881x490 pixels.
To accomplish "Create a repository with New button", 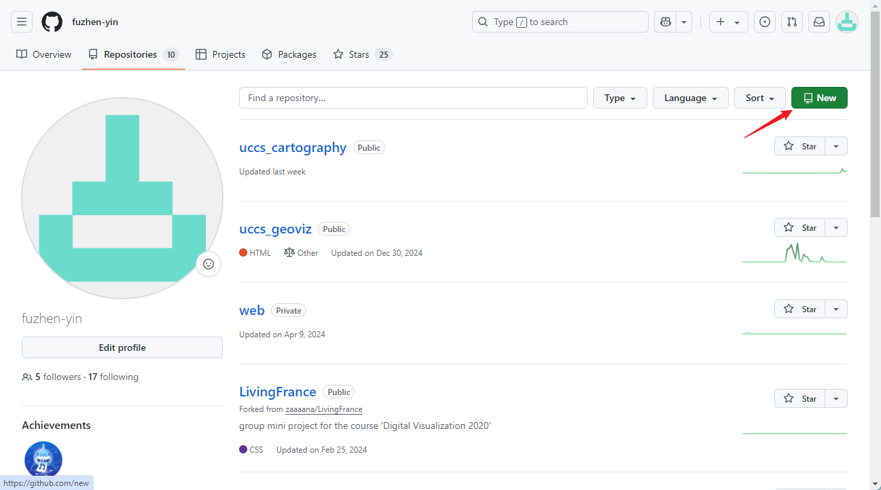I will click(x=819, y=98).
